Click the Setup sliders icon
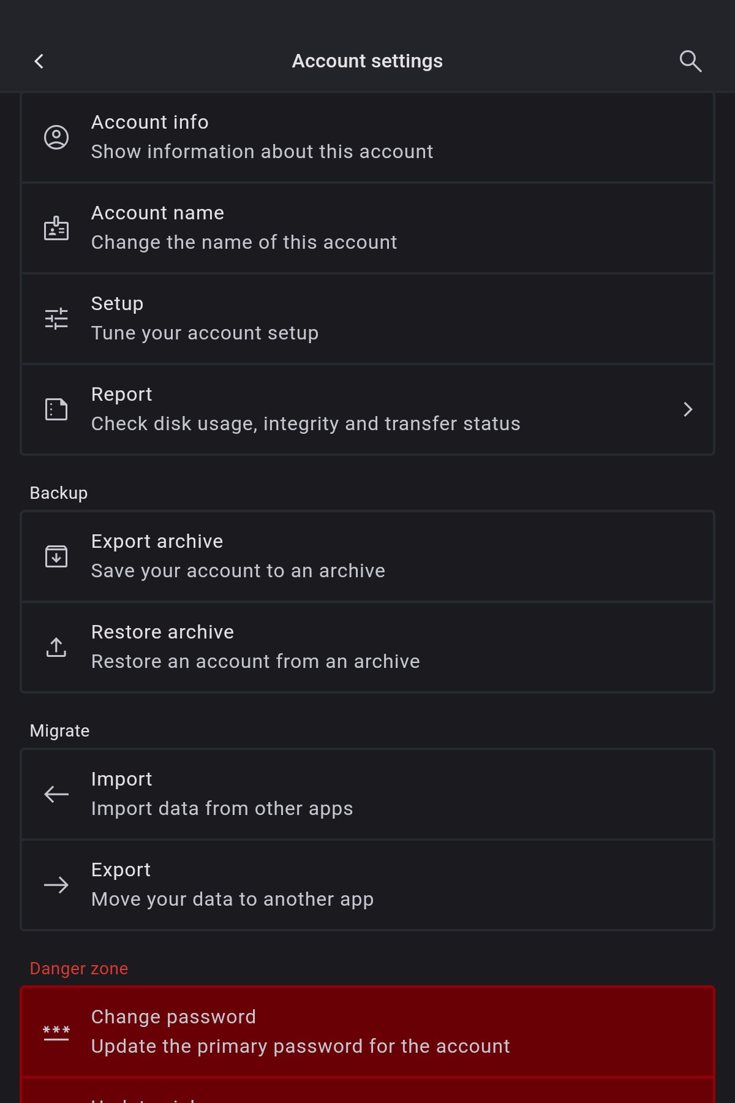 point(56,319)
